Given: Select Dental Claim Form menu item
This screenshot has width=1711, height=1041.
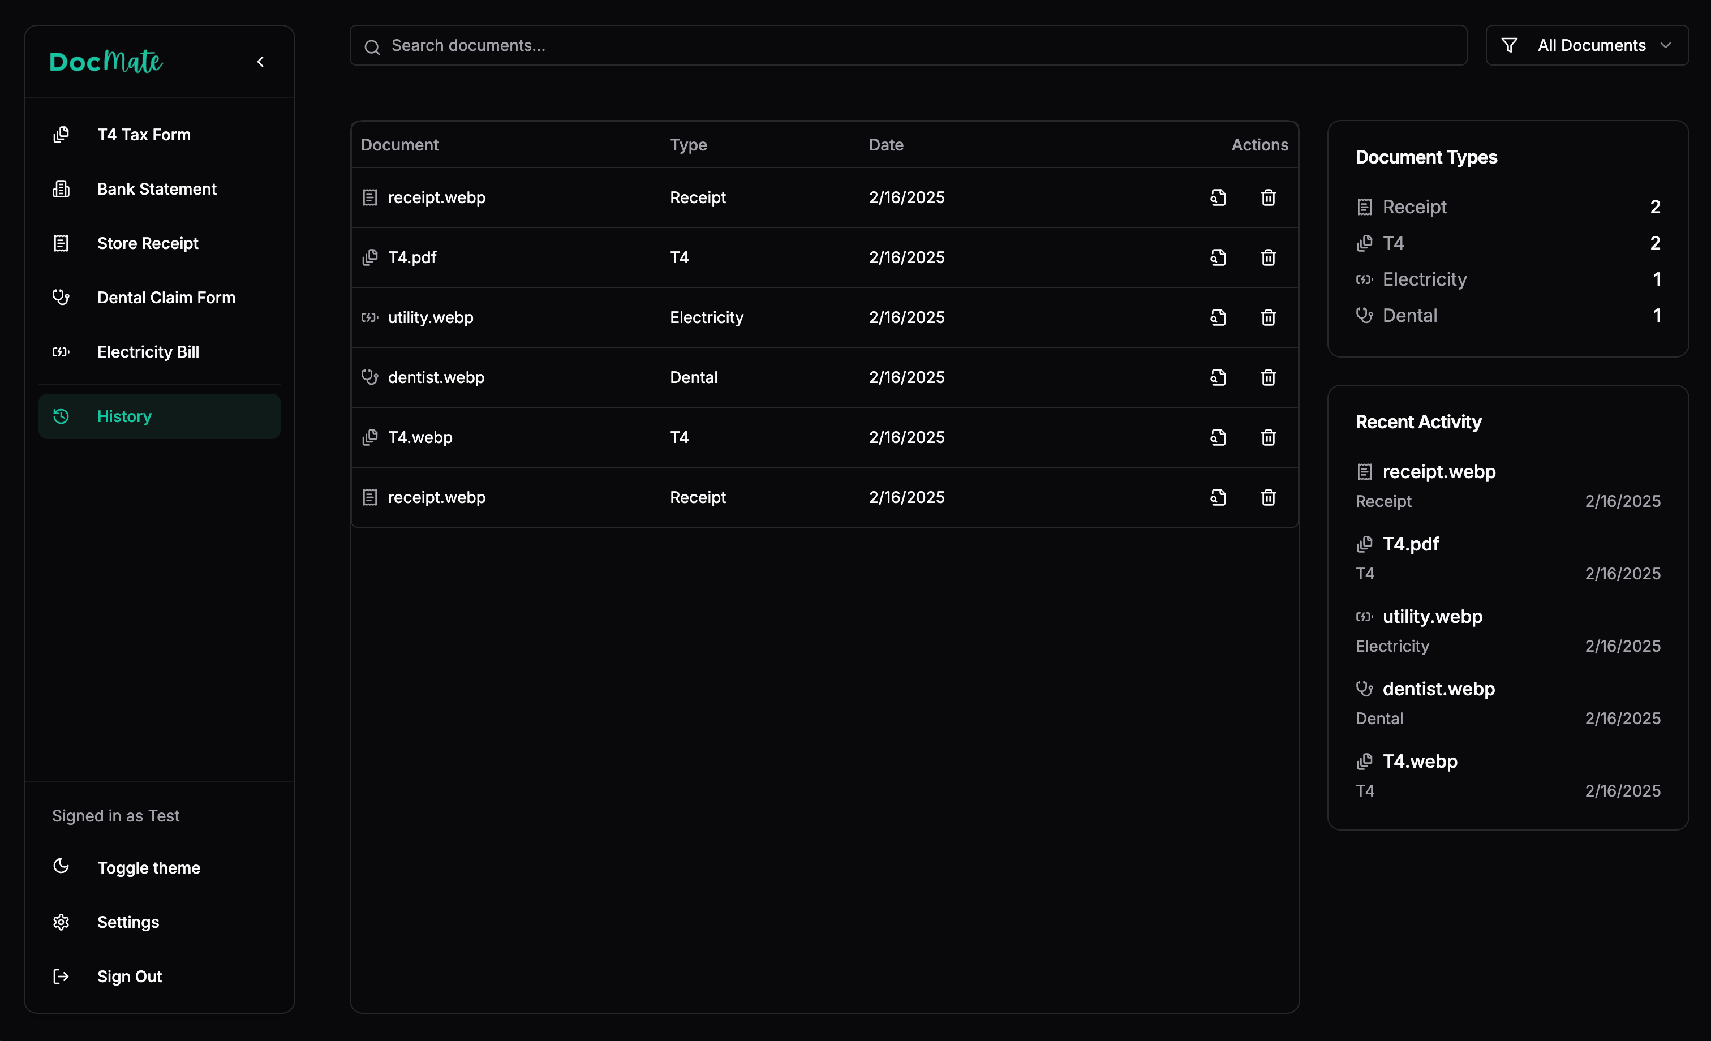Looking at the screenshot, I should [x=166, y=297].
